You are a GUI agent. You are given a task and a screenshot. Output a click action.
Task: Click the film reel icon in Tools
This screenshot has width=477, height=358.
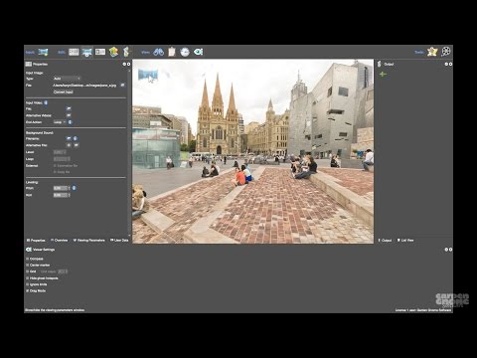click(x=446, y=52)
